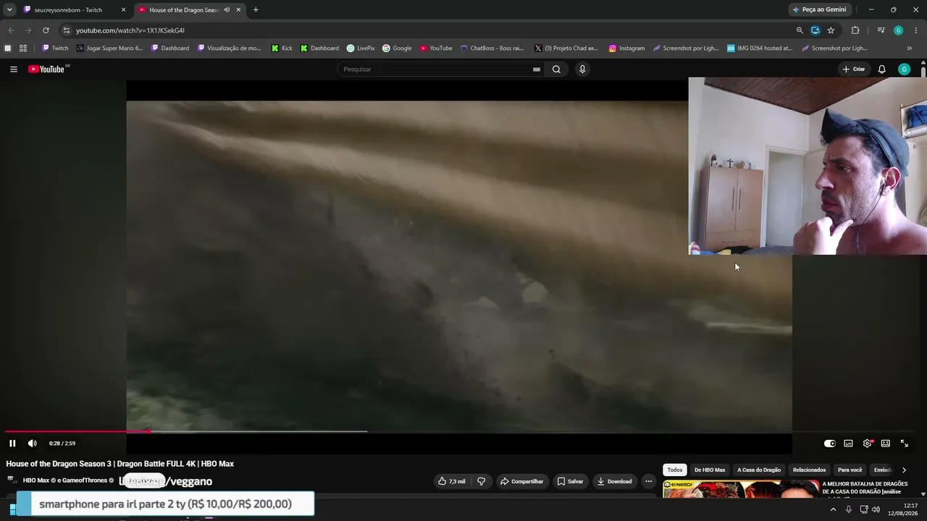The width and height of the screenshot is (927, 521).
Task: Expand the bookmarks overflow chevron
Action: point(909,48)
